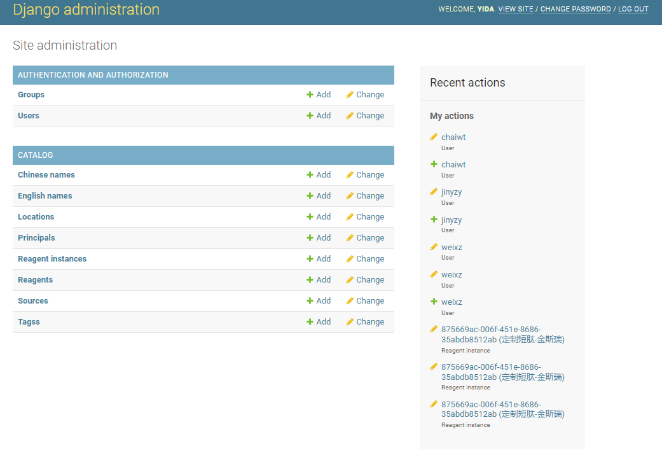Open first chaiwt recent action entry
Viewport: 662px width, 469px height.
point(453,137)
